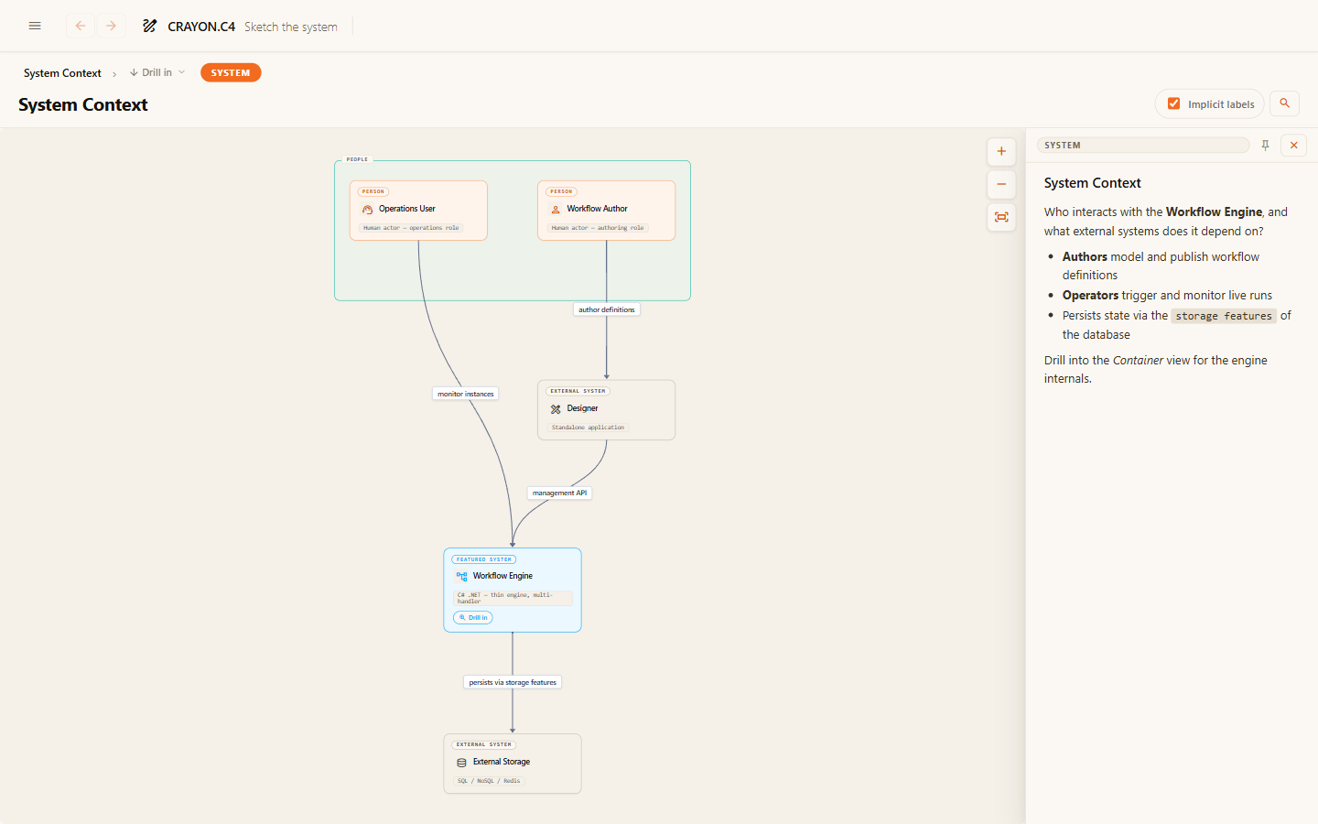
Task: Click the Workflow Author person icon
Action: (x=556, y=210)
